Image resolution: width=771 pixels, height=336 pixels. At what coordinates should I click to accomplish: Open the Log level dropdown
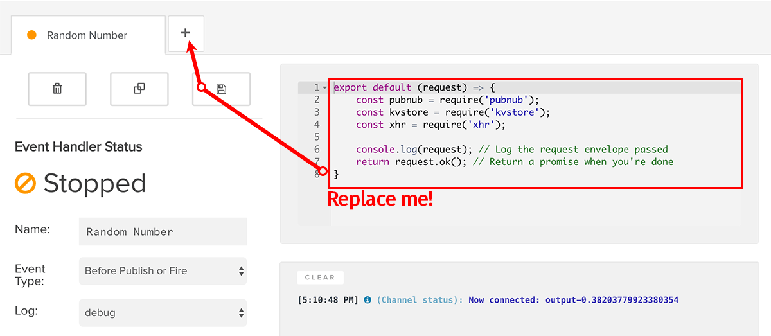point(163,313)
